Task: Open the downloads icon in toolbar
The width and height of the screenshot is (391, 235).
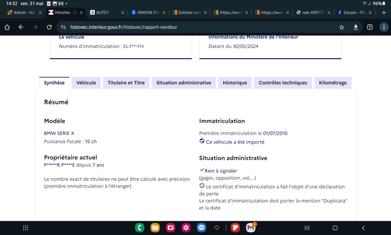Action: tap(356, 27)
